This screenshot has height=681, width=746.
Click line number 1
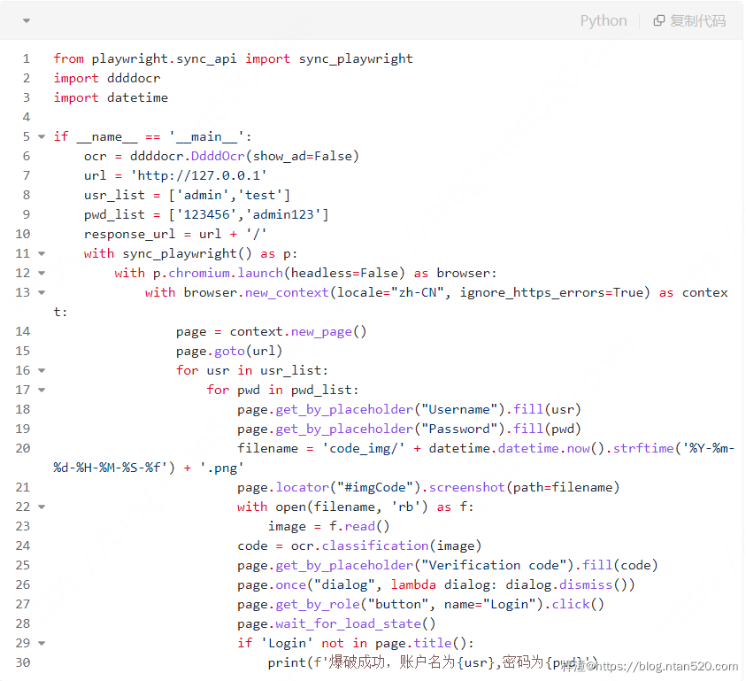coord(27,58)
